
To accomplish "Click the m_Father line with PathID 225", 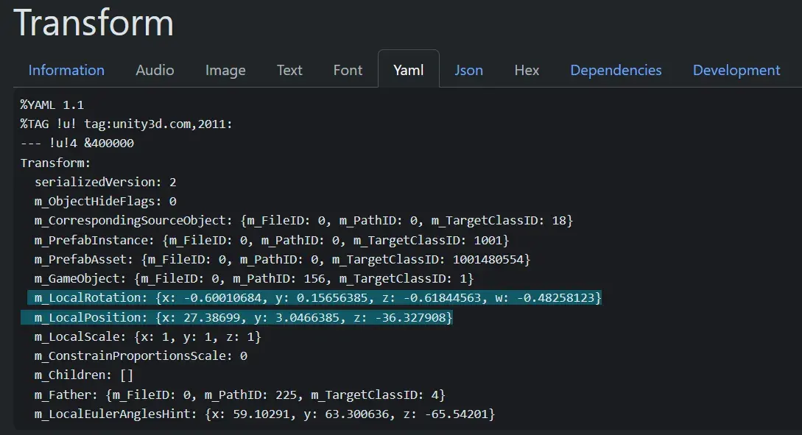I will click(x=239, y=395).
